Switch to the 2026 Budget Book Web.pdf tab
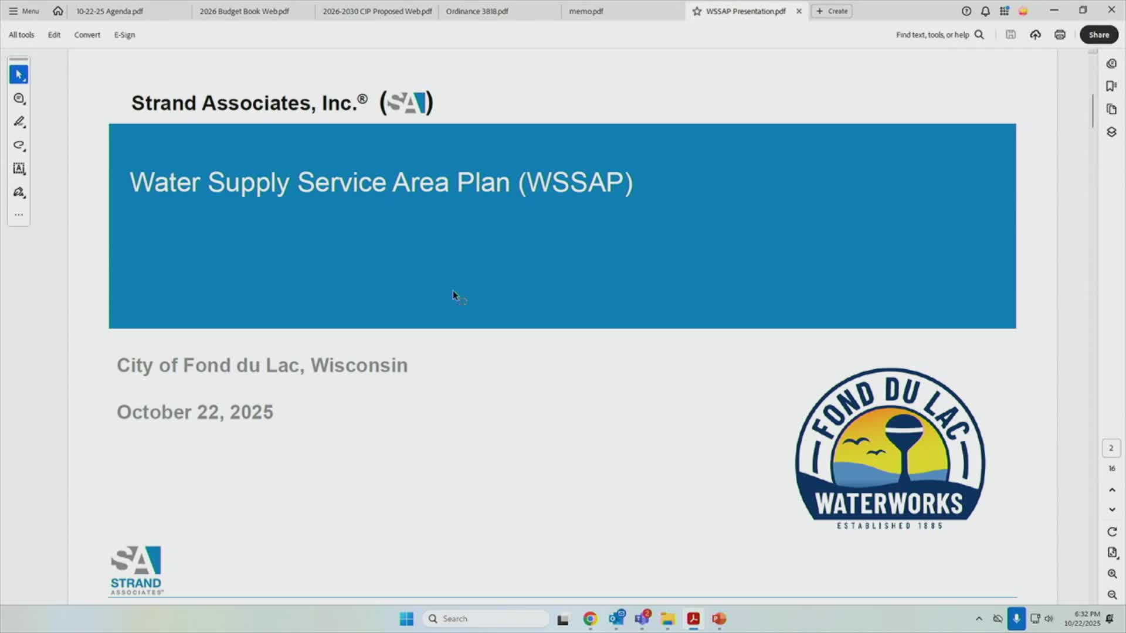The height and width of the screenshot is (633, 1126). (244, 11)
